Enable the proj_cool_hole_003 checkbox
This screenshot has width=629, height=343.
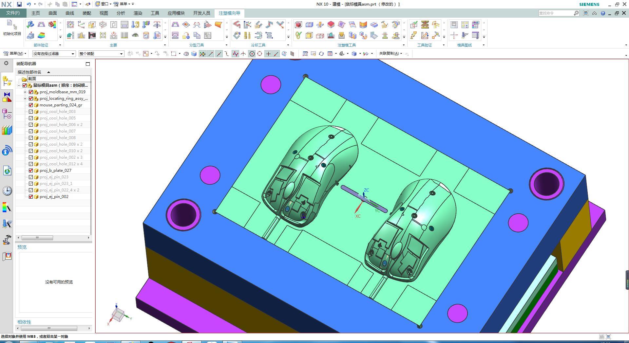31,112
